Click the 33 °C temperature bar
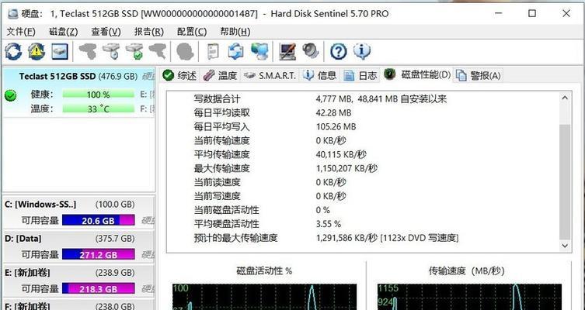Screen dimensions: 585x310 [x=98, y=108]
